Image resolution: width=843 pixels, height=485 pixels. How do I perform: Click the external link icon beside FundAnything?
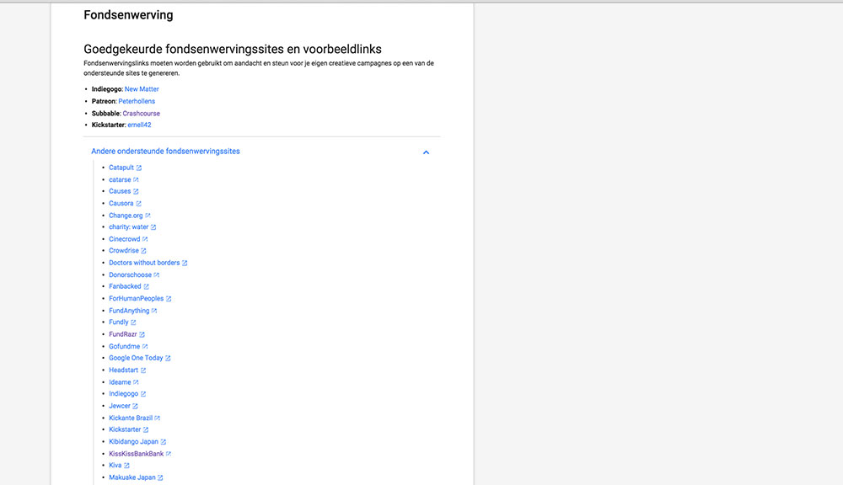pos(154,311)
